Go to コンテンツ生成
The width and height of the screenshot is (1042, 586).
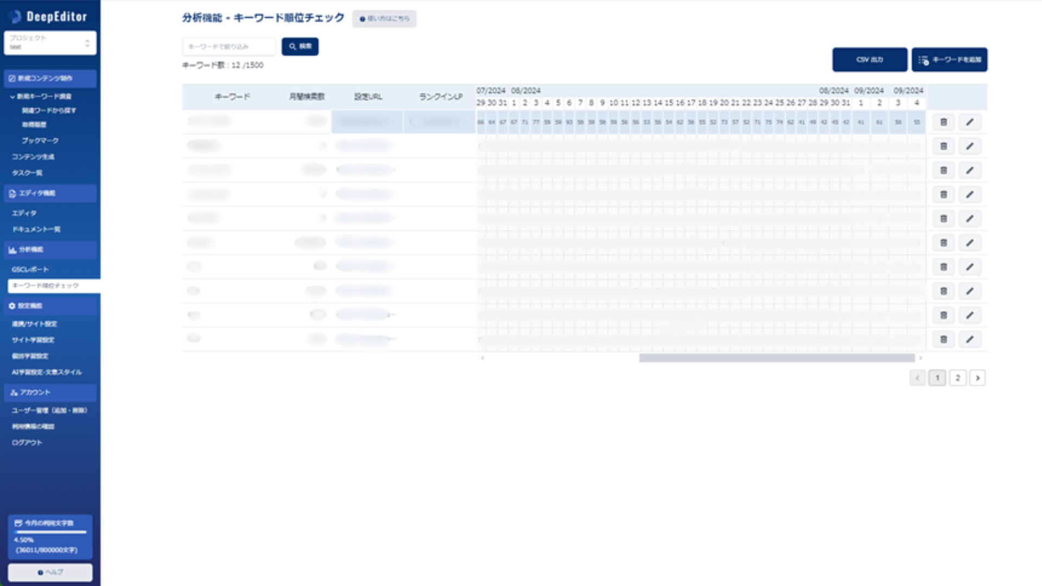(33, 157)
